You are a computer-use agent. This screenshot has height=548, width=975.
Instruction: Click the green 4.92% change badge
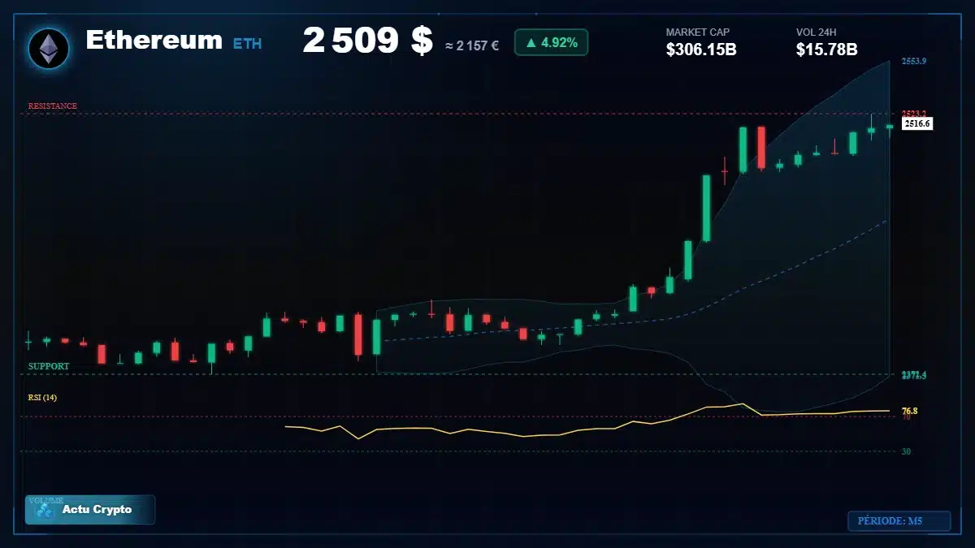click(551, 42)
